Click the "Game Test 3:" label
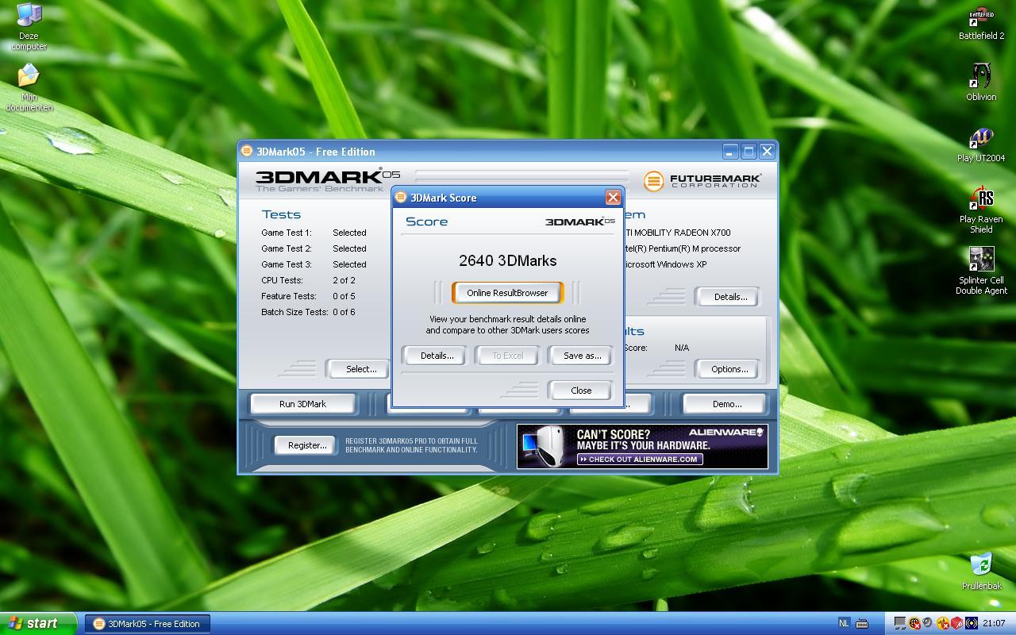 [x=286, y=264]
